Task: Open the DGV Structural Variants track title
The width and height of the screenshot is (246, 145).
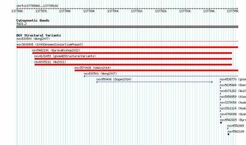Action: pyautogui.click(x=39, y=35)
